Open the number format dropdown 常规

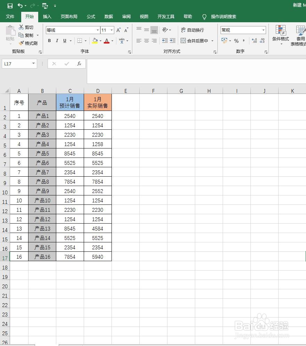(263, 30)
